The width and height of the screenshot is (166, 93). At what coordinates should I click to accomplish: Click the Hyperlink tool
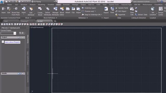coord(120,15)
